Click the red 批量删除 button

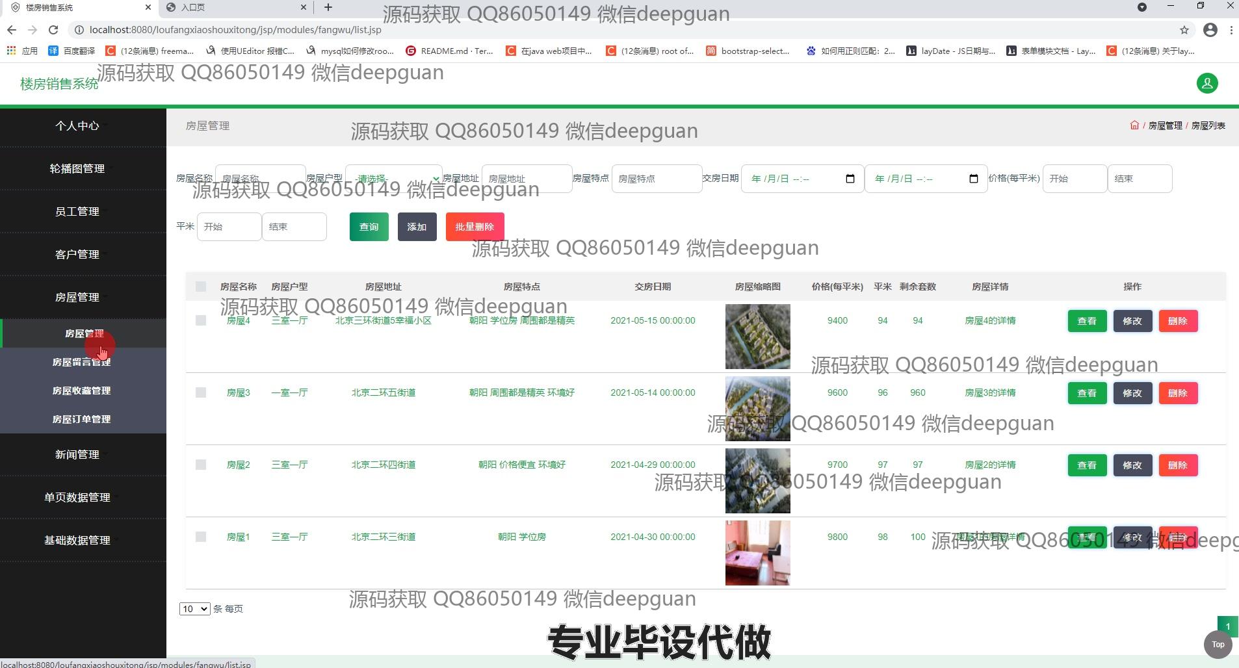[475, 227]
